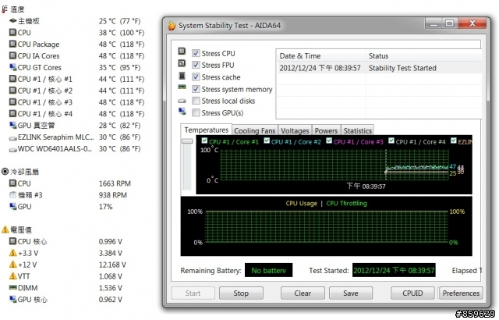
Task: Enable the Stress local disks checkbox
Action: [196, 101]
